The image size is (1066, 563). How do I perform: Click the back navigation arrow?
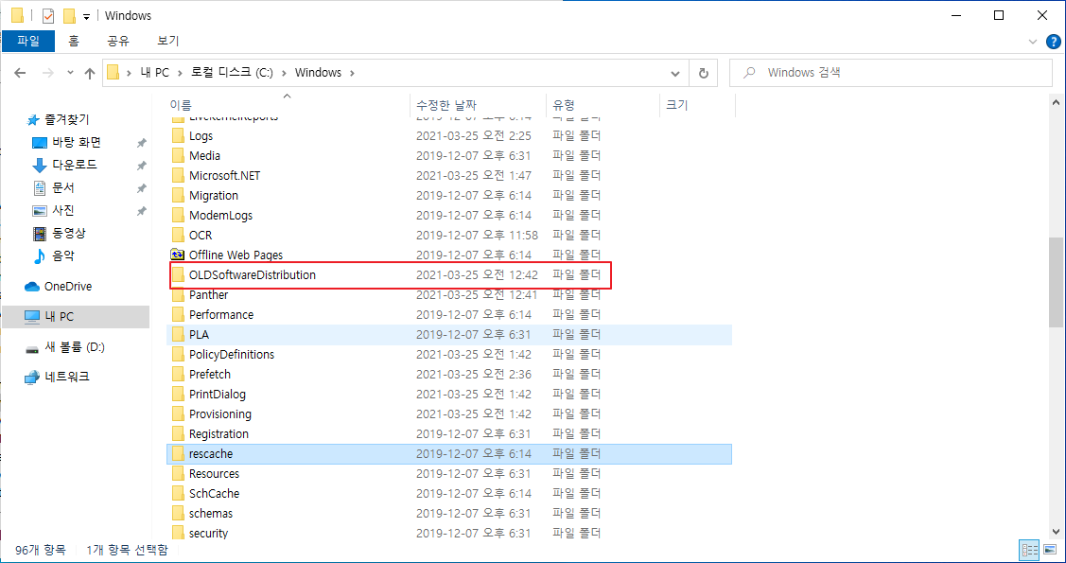(21, 72)
